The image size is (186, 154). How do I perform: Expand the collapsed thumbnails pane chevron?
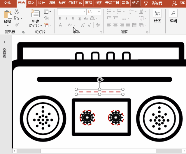pos(5,42)
